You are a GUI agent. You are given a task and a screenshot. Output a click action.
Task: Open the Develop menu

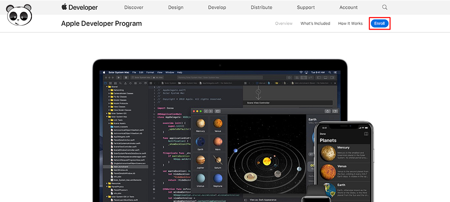pos(217,8)
